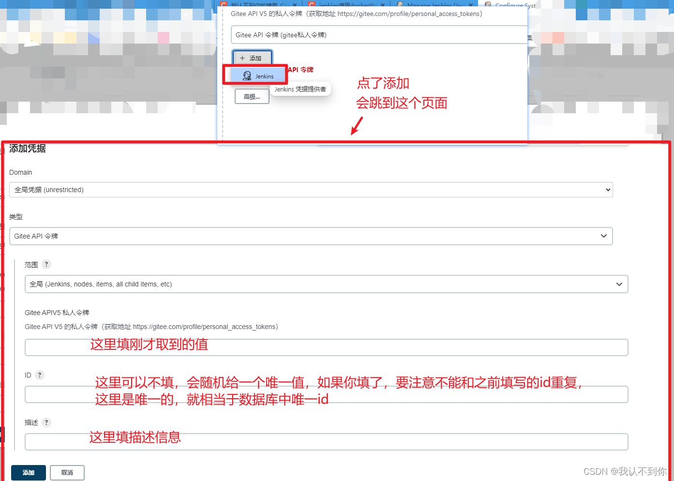Open the 类型 Gitee API 令牌 dropdown

click(311, 236)
